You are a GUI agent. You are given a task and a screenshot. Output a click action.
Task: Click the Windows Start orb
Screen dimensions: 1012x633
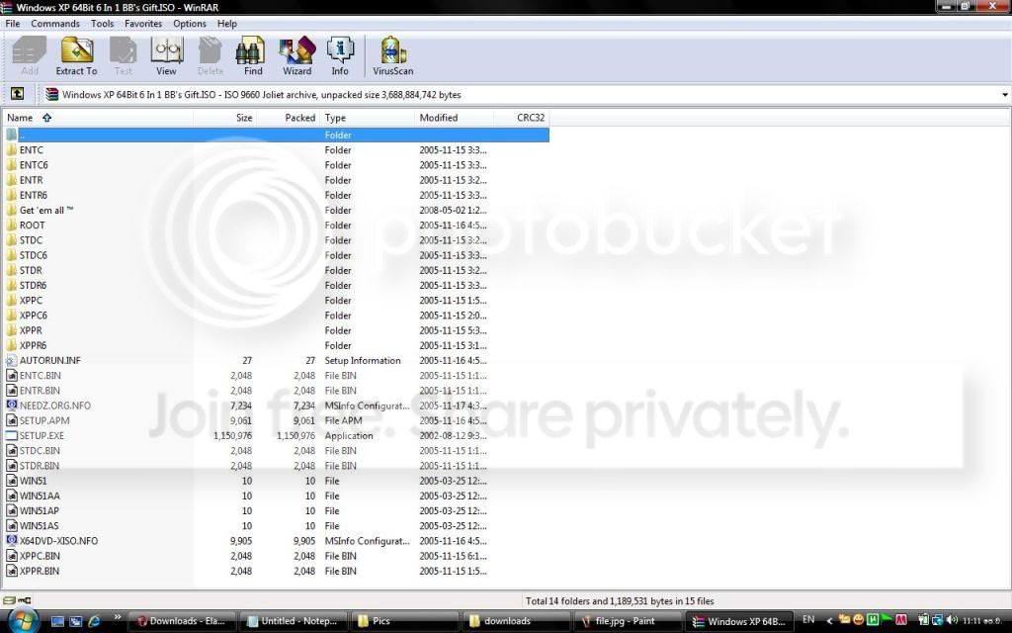tap(23, 621)
